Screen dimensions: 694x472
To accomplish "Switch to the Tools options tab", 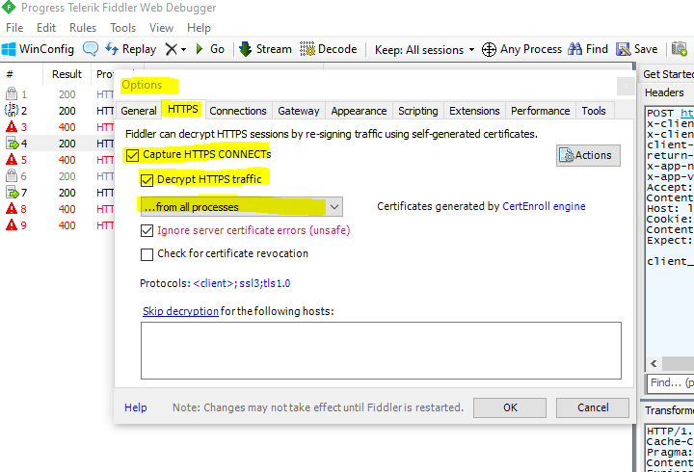I will click(594, 111).
